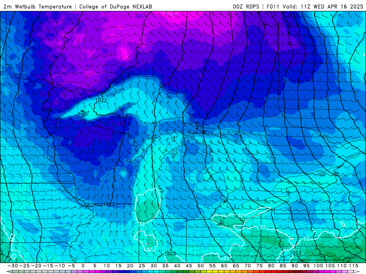Click the 1022 contour label left of Lake Michigan's southern tip
Viewport: 366px width, 274px height.
109,204
